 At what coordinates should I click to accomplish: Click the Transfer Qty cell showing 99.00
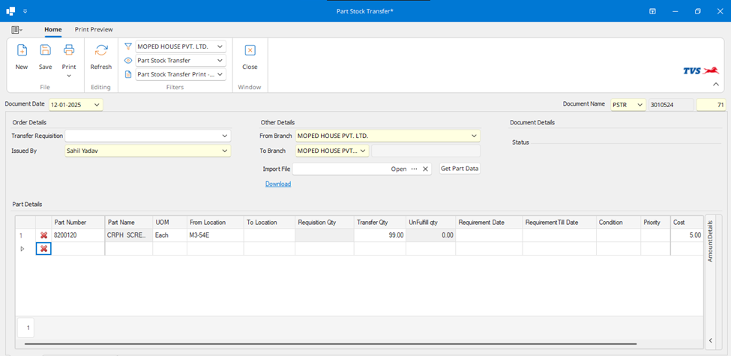tap(379, 235)
